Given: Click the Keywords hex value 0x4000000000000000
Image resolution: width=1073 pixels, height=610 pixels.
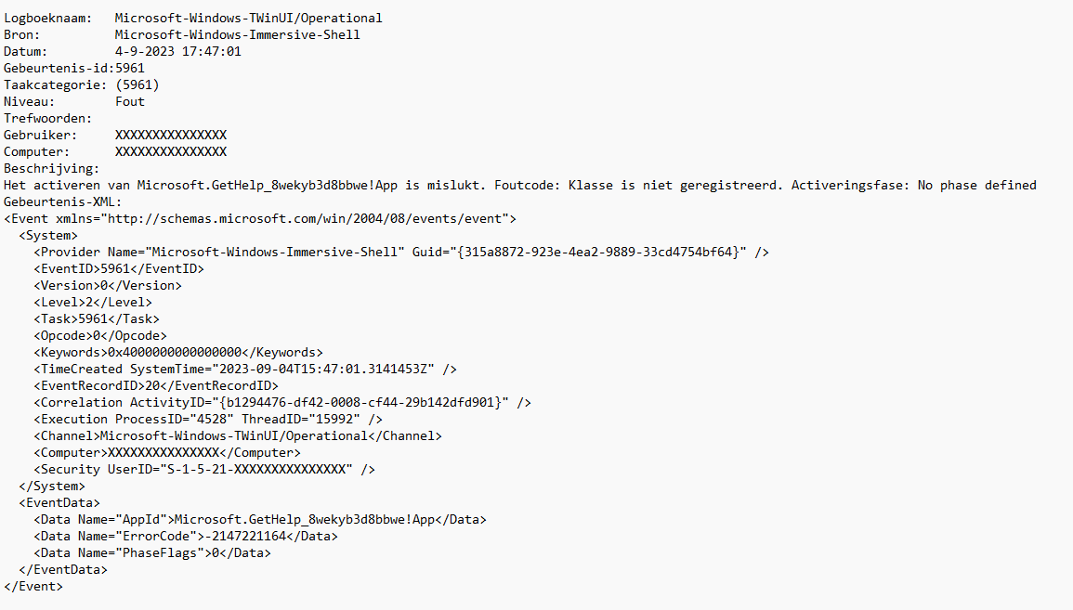Looking at the screenshot, I should (x=175, y=353).
